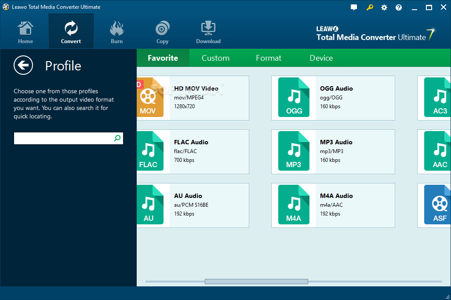Click the m4a/AAC codec text
The width and height of the screenshot is (451, 300).
[x=331, y=205]
